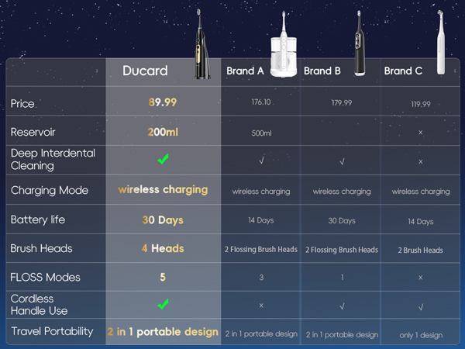This screenshot has width=465, height=349.
Task: Click the Charging Mode row label
Action: [50, 190]
